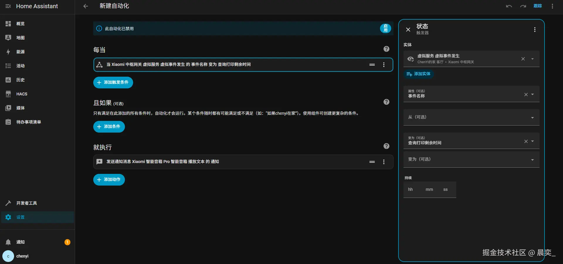Screen dimensions: 563x264
Task: Open help for the 且如果 section
Action: (386, 102)
